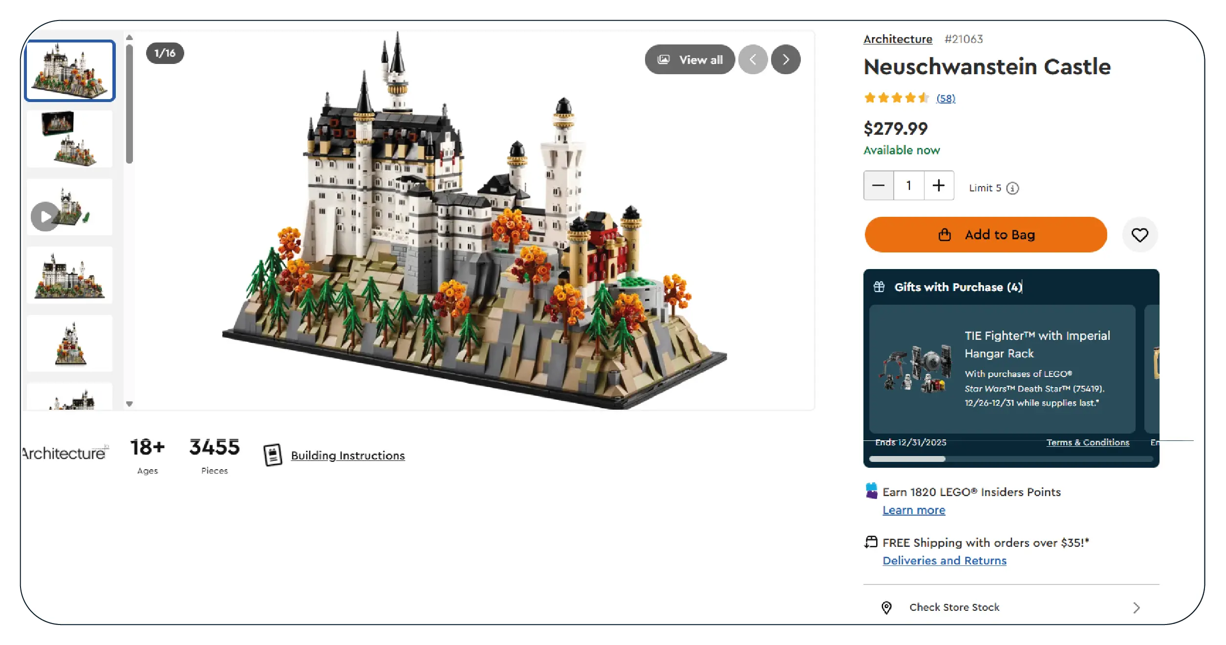
Task: Expand Check Store Stock chevron
Action: point(1136,607)
